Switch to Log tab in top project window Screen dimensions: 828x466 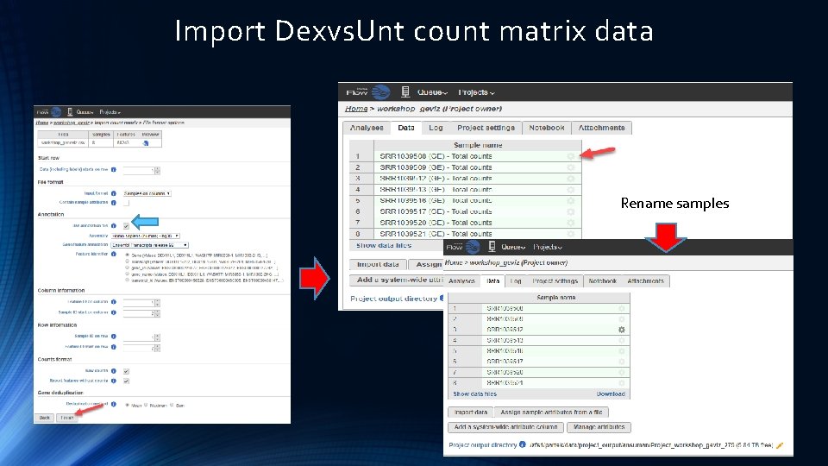click(x=436, y=128)
